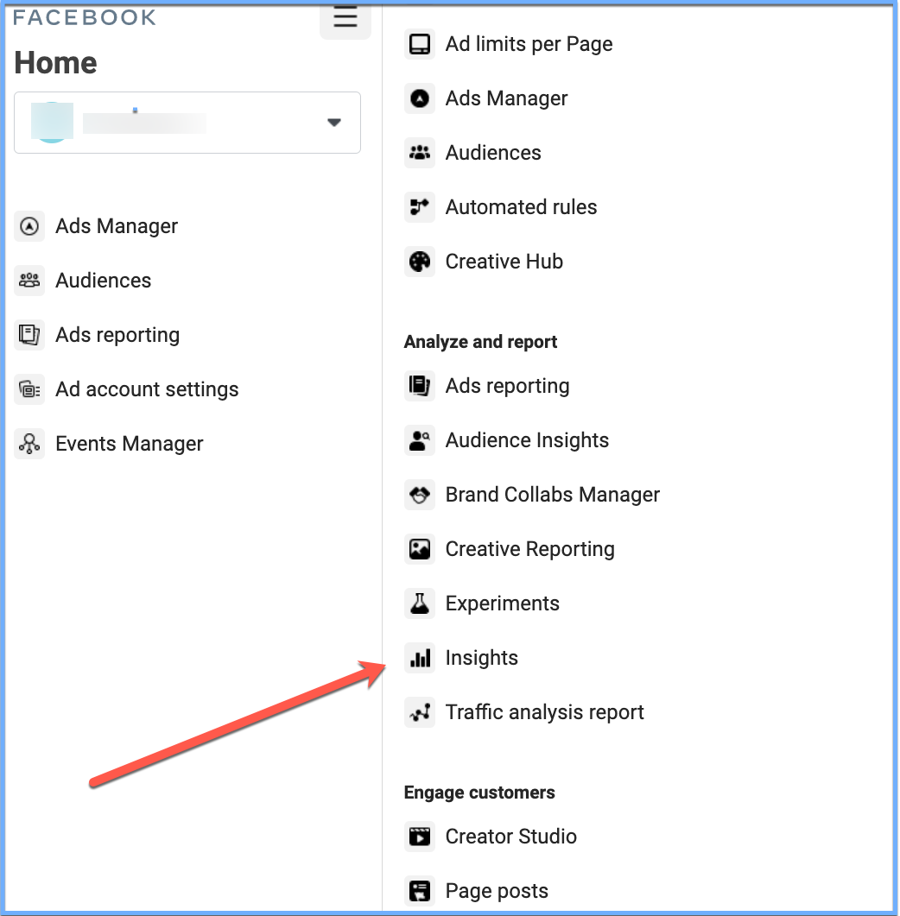
Task: Open Brand Collabs Manager text
Action: tap(552, 494)
